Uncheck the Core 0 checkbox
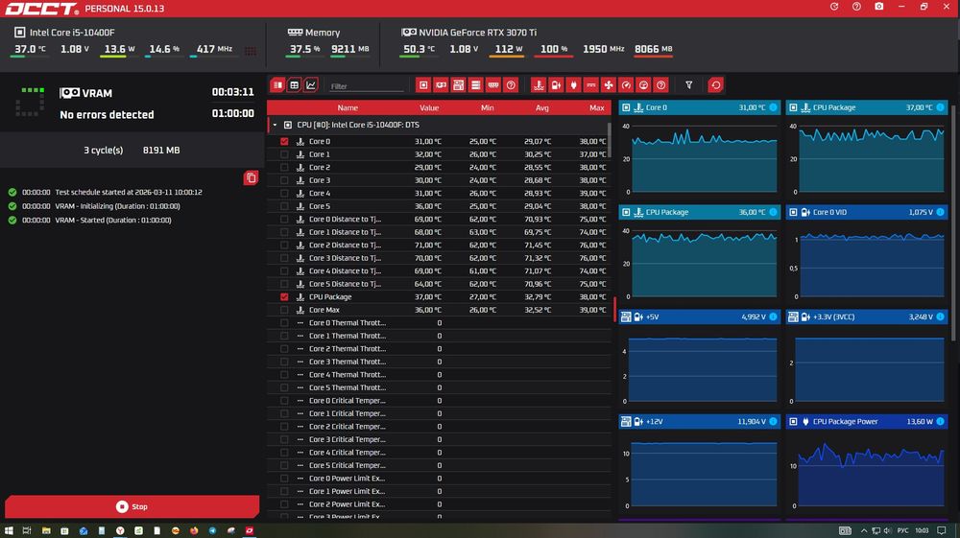Viewport: 960px width, 538px height. pyautogui.click(x=284, y=141)
